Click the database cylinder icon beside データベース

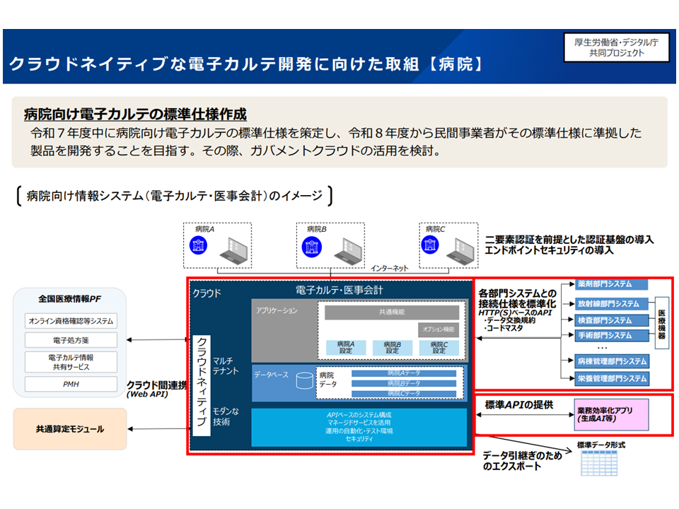coord(304,380)
